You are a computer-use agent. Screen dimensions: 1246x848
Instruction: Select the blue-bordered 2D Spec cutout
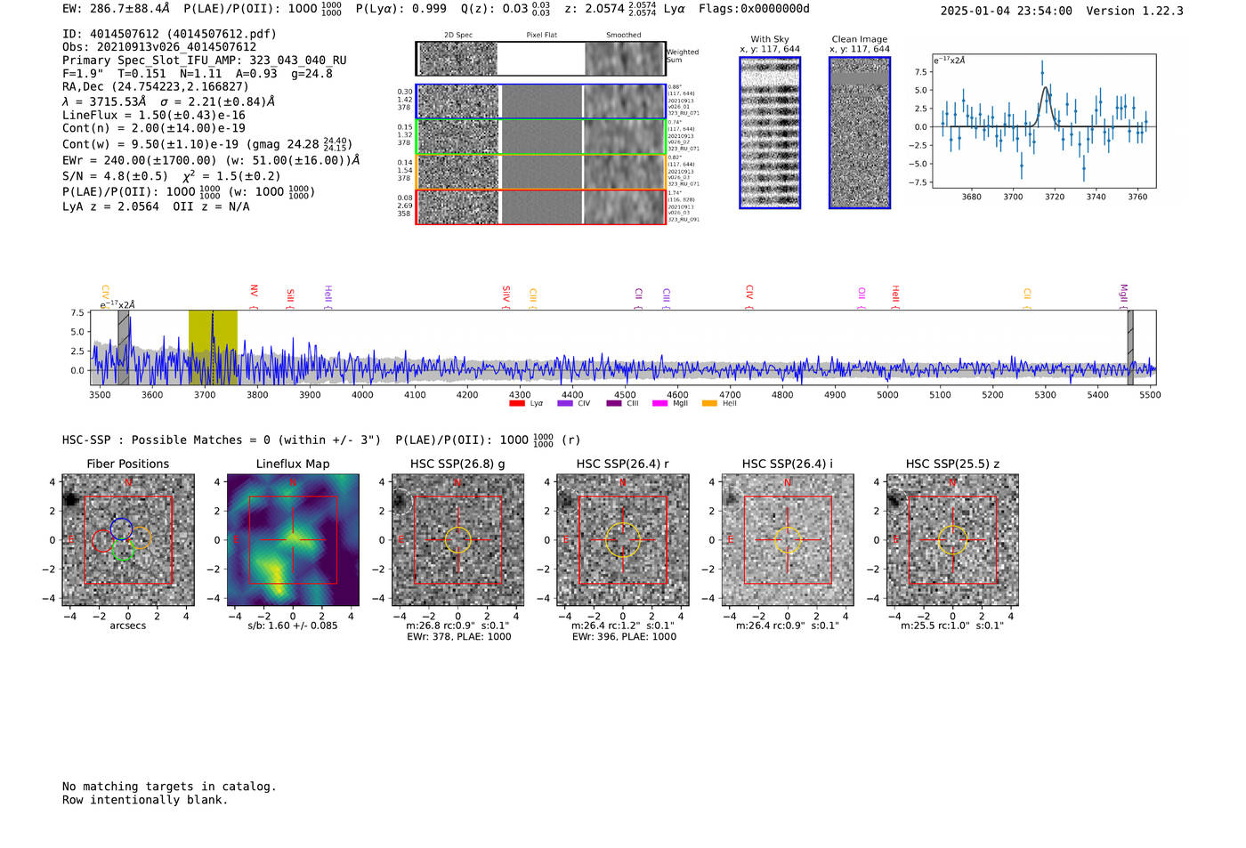458,101
